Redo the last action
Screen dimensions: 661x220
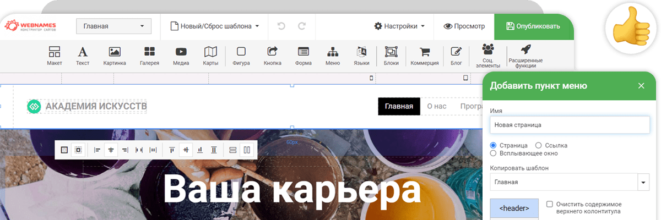click(301, 26)
